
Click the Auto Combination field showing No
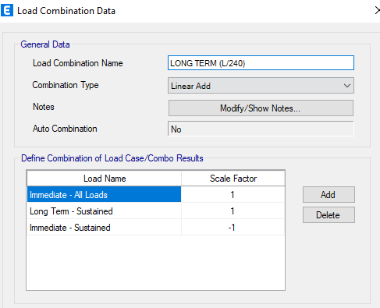(x=261, y=129)
